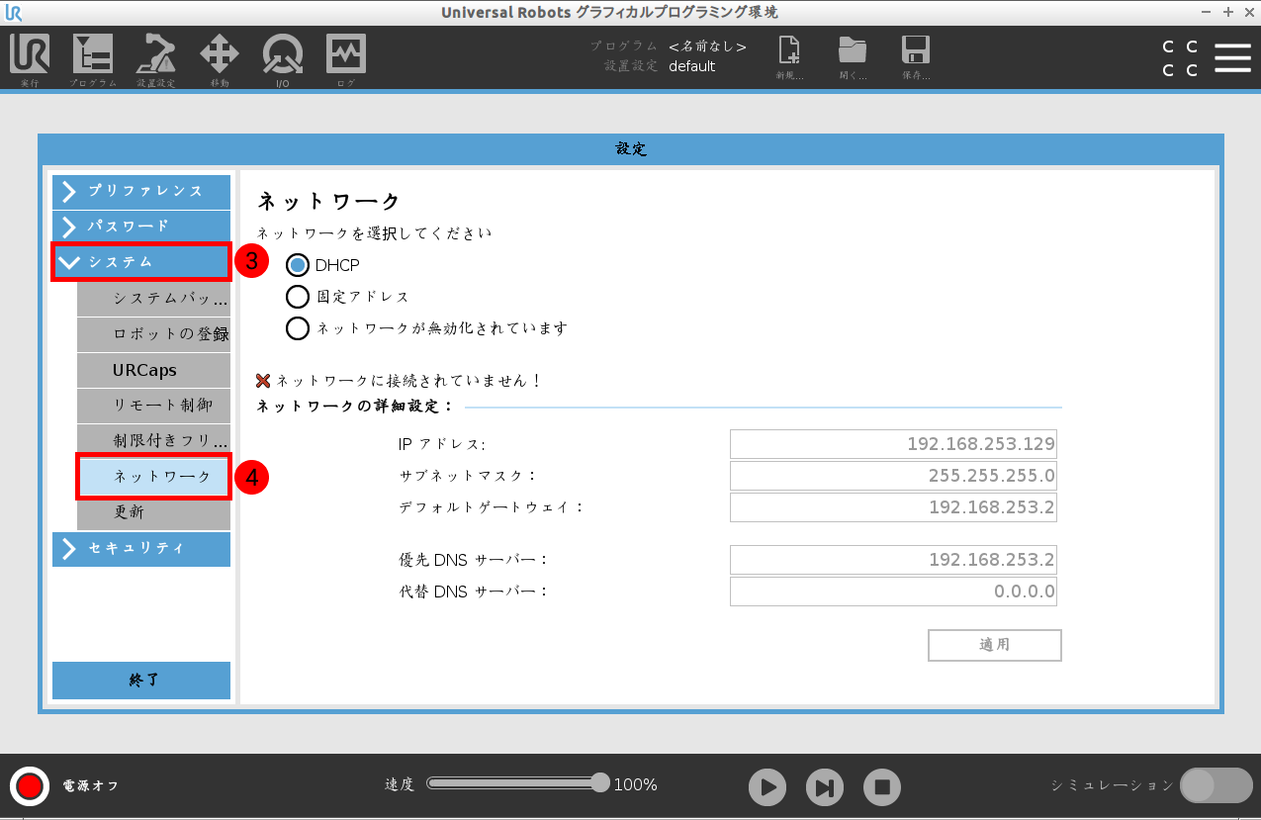The image size is (1261, 820).
Task: Open the Program (プログラム) tab icon
Action: point(93,57)
